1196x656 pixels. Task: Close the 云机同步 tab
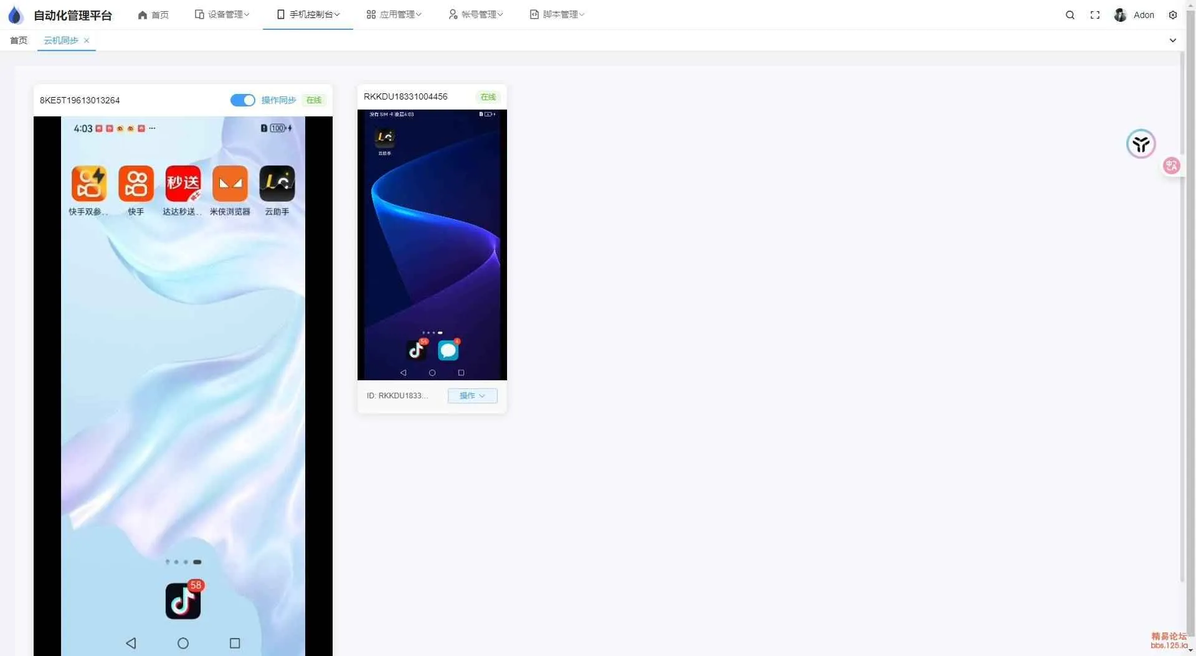87,40
